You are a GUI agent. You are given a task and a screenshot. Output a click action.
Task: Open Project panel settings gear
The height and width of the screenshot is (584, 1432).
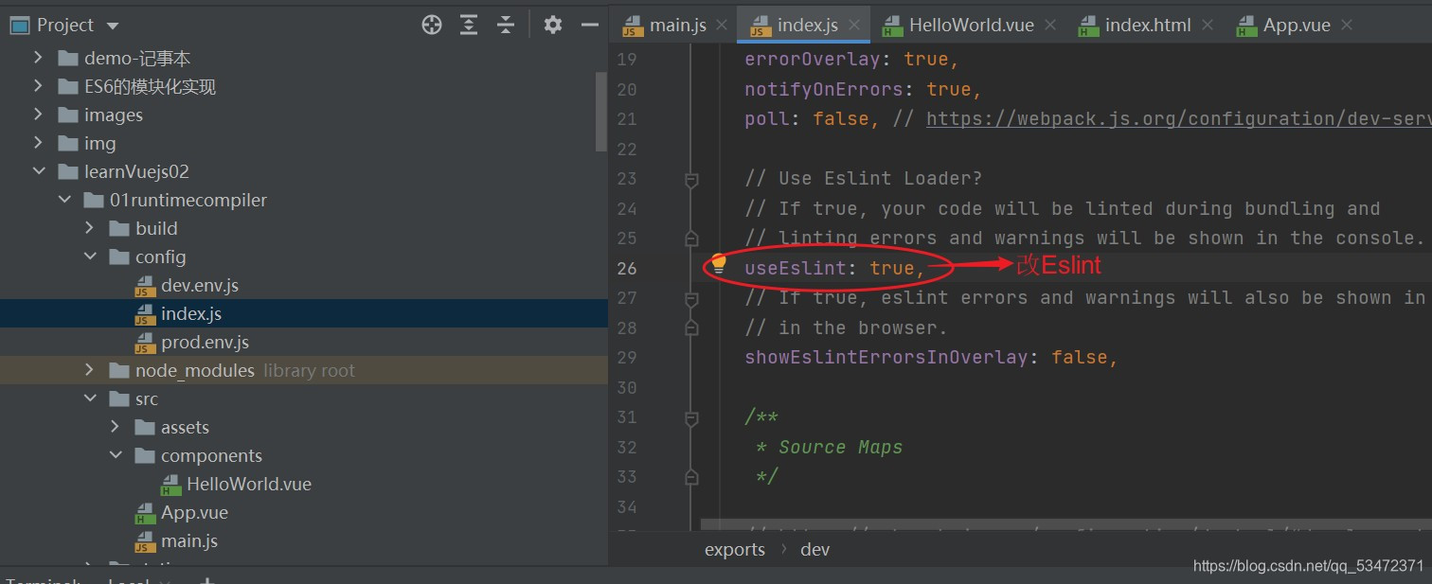pyautogui.click(x=553, y=26)
